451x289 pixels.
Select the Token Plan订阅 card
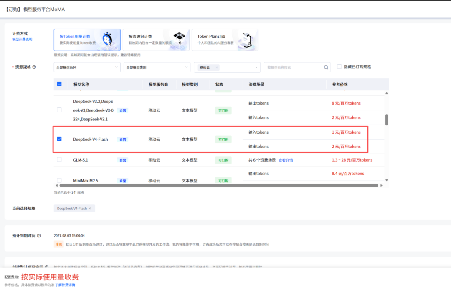pyautogui.click(x=225, y=40)
